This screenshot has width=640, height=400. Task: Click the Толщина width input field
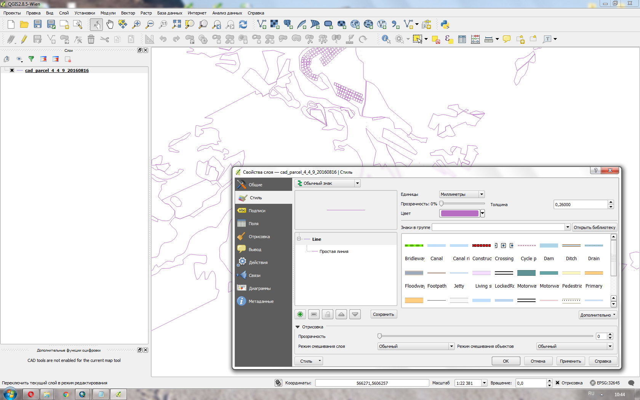pos(580,205)
